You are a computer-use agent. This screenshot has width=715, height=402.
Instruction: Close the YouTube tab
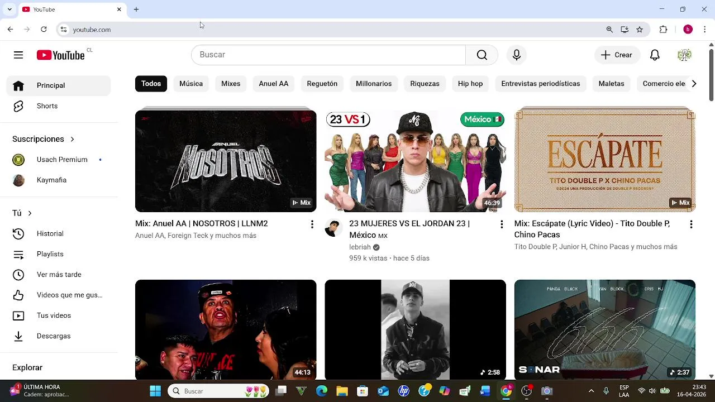click(119, 9)
